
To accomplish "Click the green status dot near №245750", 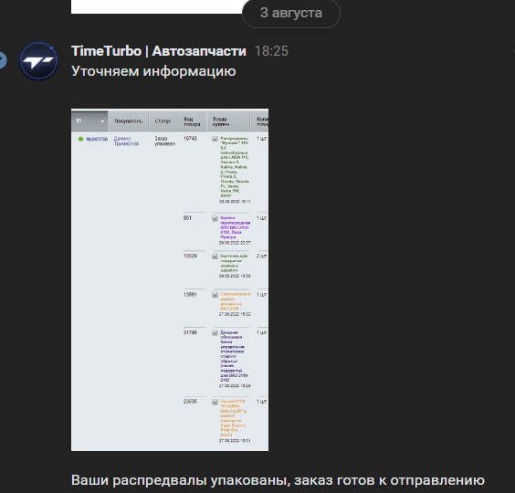I will 80,139.
